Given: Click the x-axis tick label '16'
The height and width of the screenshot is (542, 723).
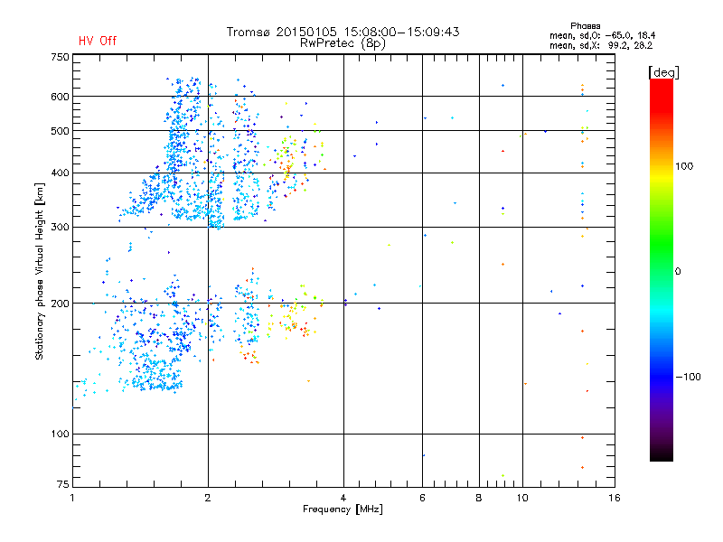Looking at the screenshot, I should point(615,498).
